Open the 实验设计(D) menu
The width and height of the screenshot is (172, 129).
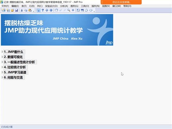[x=51, y=6]
